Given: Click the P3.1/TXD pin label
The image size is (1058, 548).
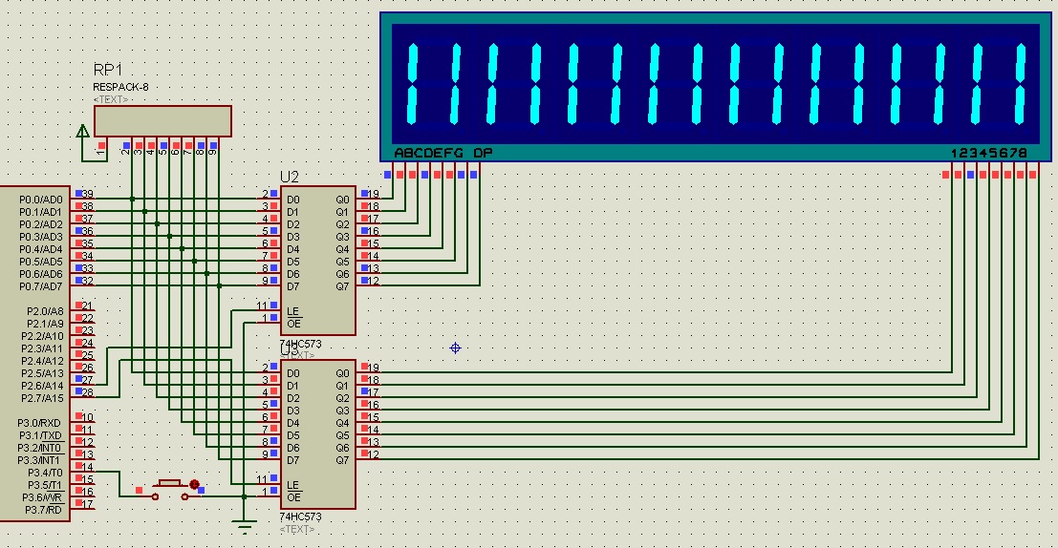Looking at the screenshot, I should pos(39,435).
